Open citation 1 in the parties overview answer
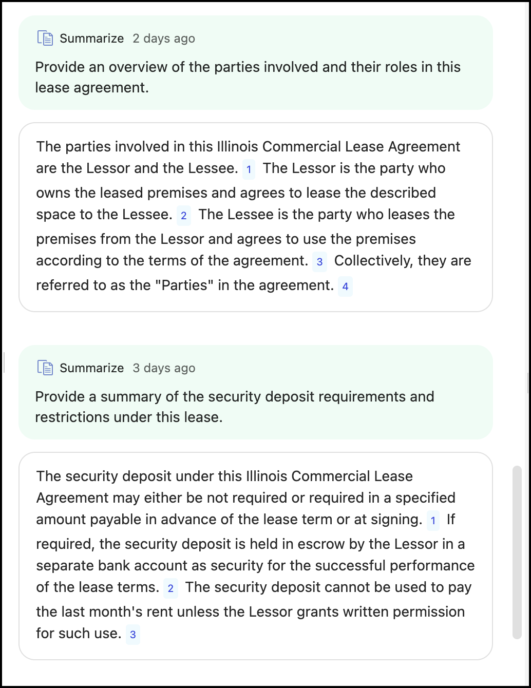Image resolution: width=531 pixels, height=688 pixels. [249, 169]
